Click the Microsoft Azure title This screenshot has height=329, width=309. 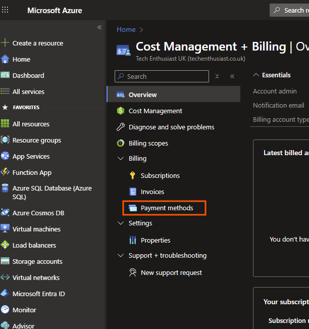55,10
